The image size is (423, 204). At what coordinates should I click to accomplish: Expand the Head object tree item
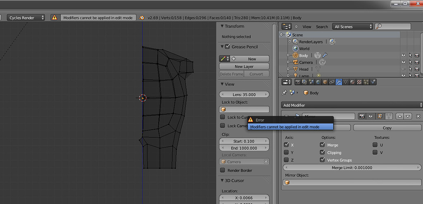tap(288, 69)
